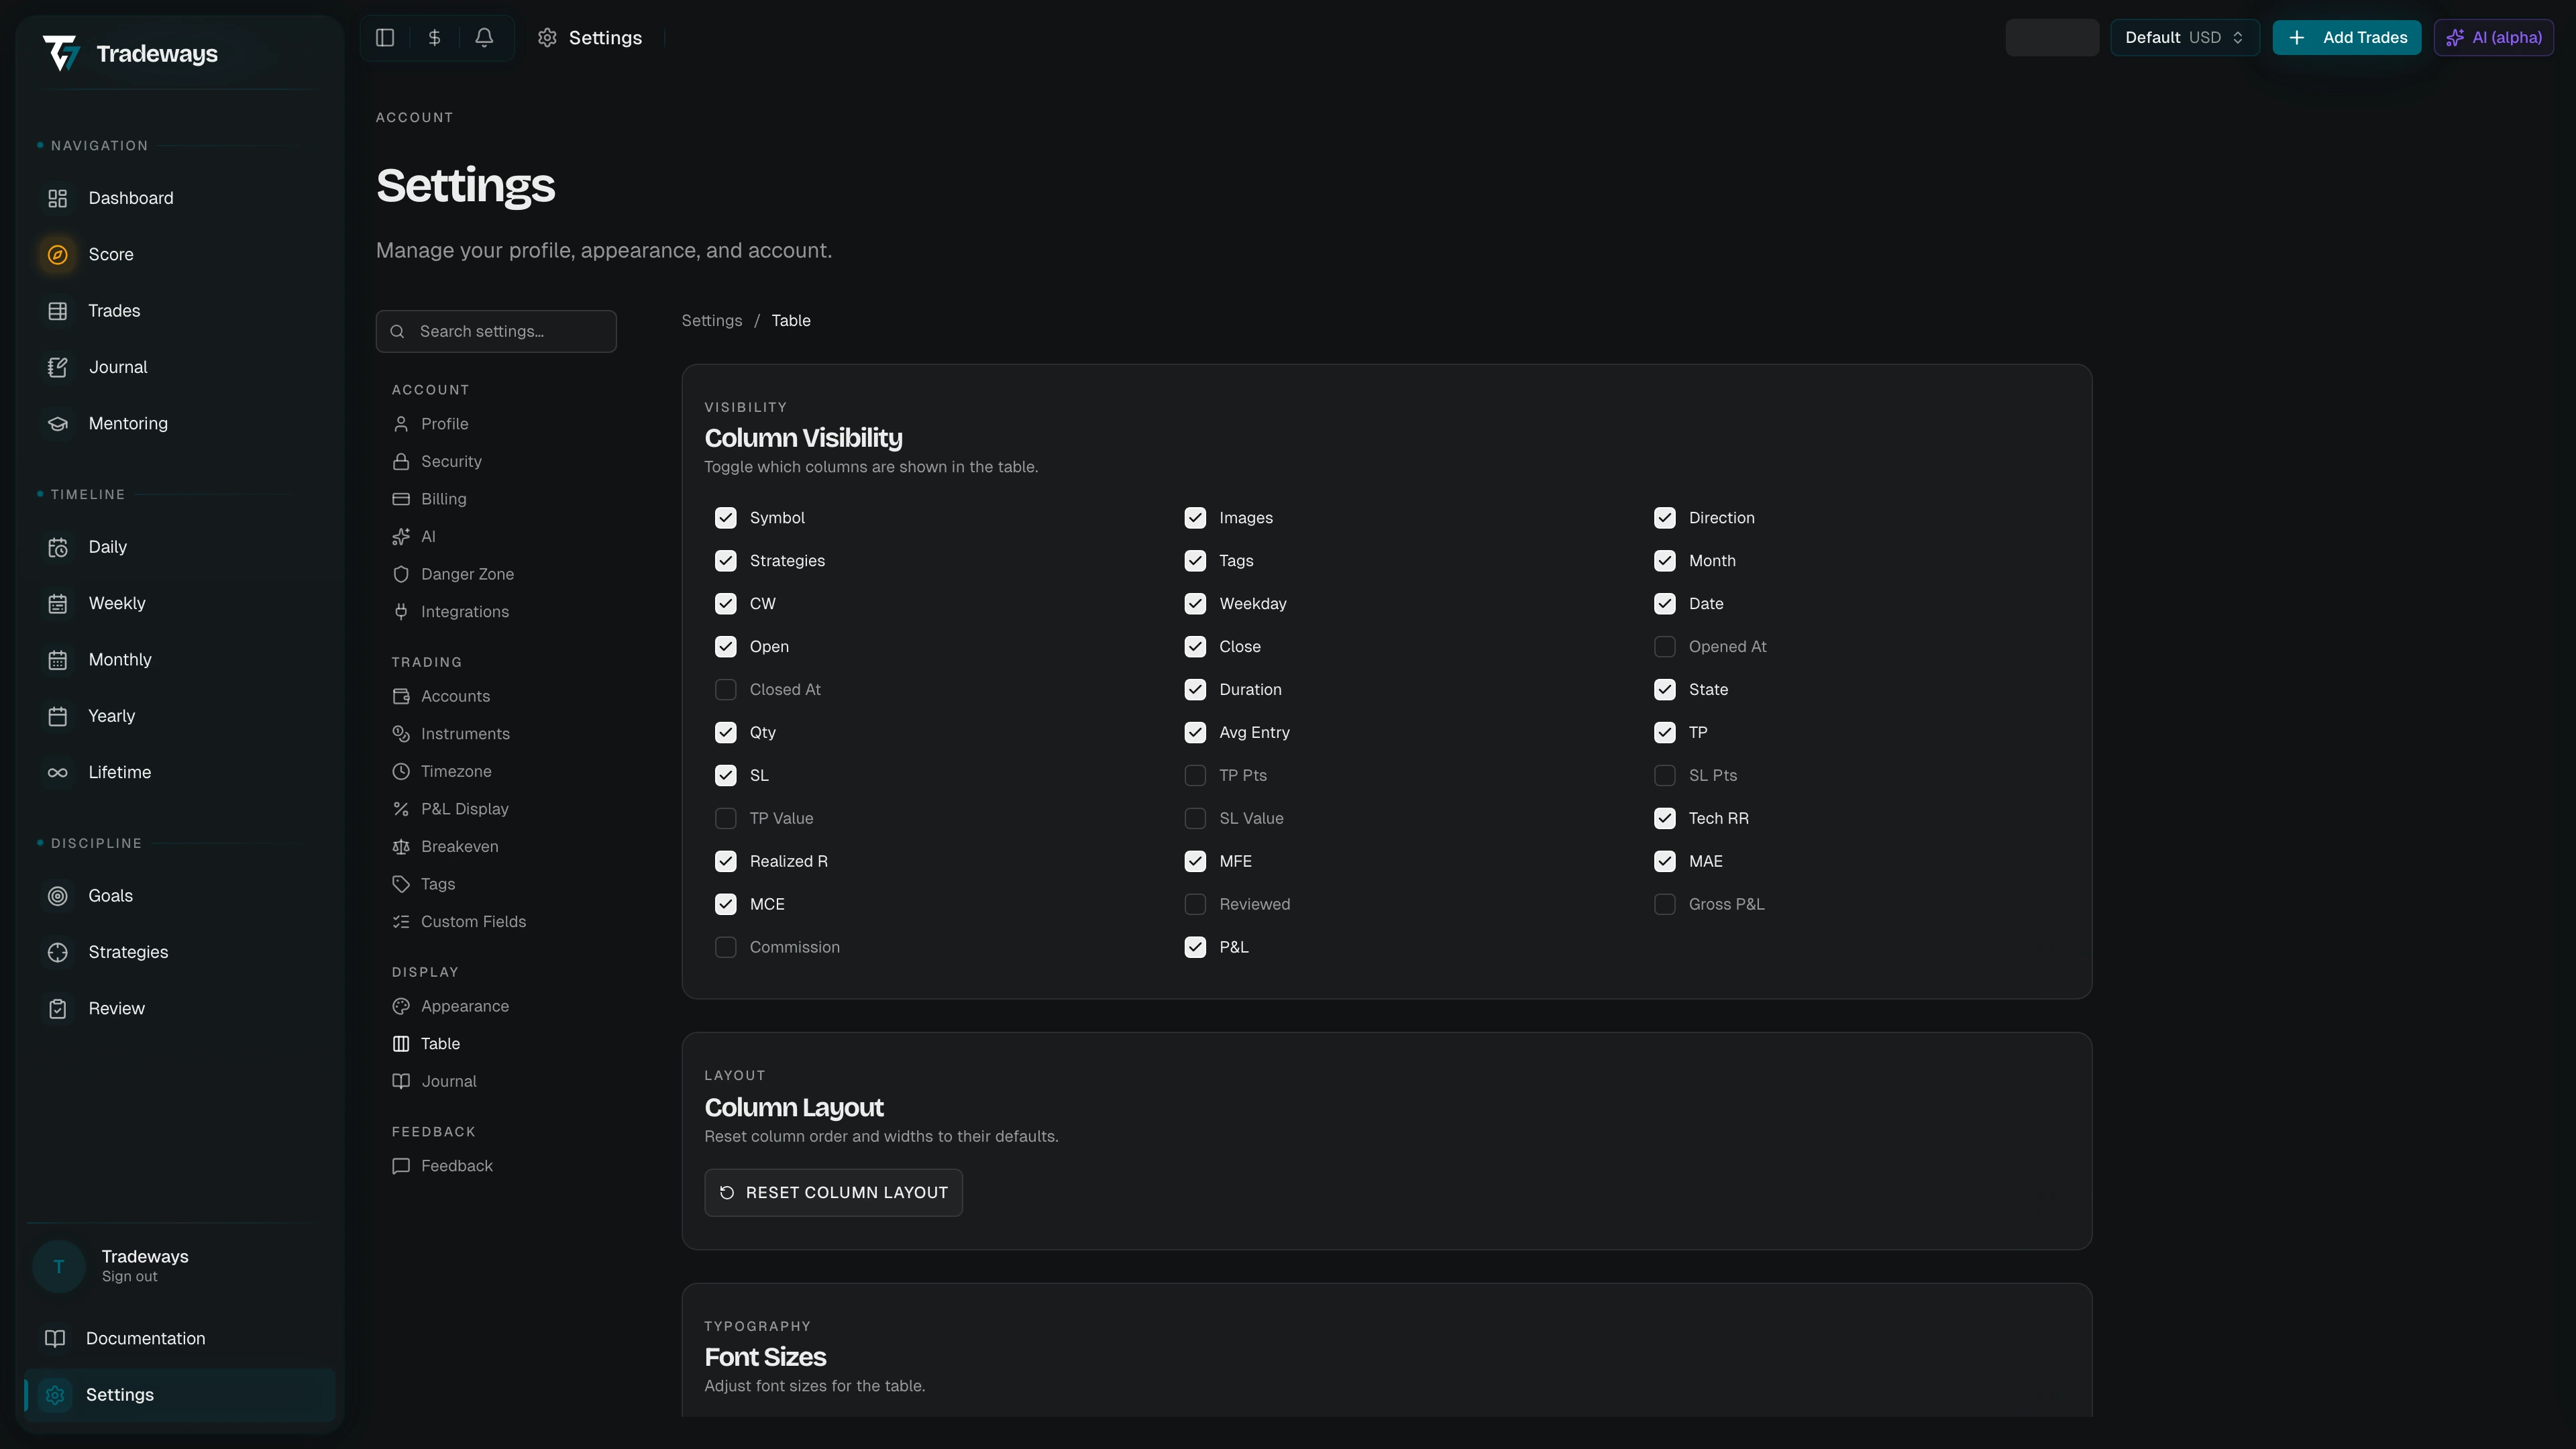This screenshot has width=2576, height=1449.
Task: Enable the SL Value column checkbox
Action: tap(1195, 818)
